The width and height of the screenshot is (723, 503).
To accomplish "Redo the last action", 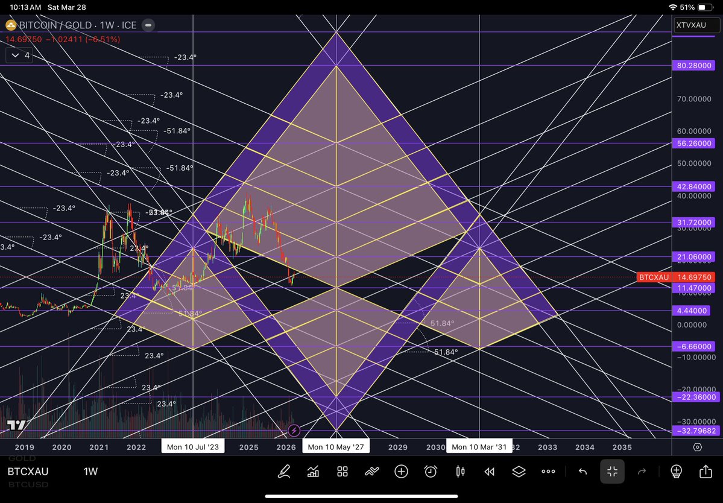I will pyautogui.click(x=642, y=471).
